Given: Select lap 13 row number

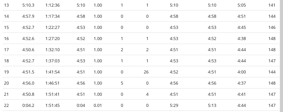Looking at the screenshot, I should coord(6,5).
